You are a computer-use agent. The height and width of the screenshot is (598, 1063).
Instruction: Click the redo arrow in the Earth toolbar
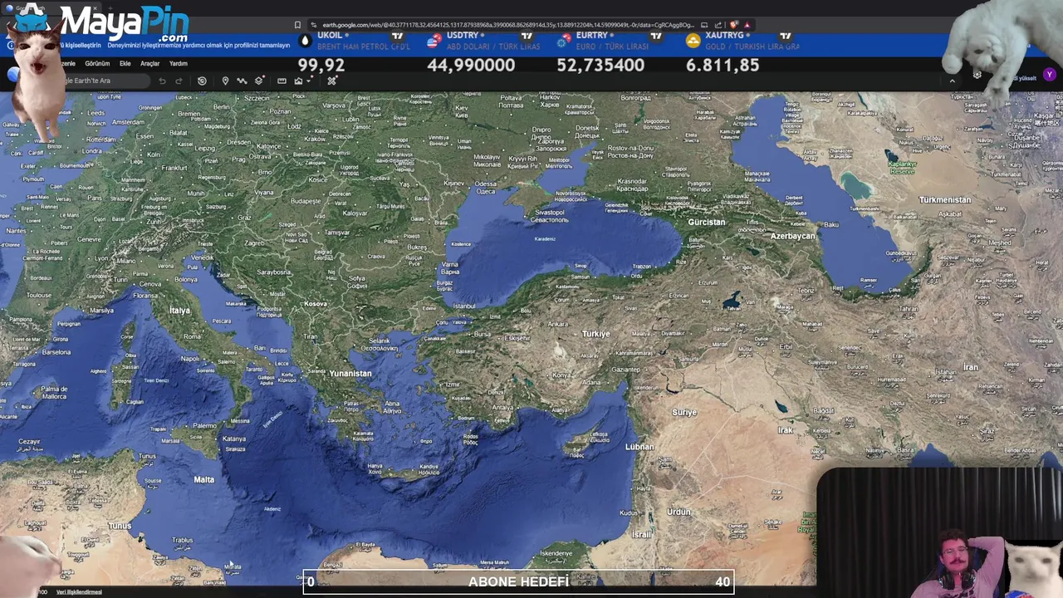[179, 81]
